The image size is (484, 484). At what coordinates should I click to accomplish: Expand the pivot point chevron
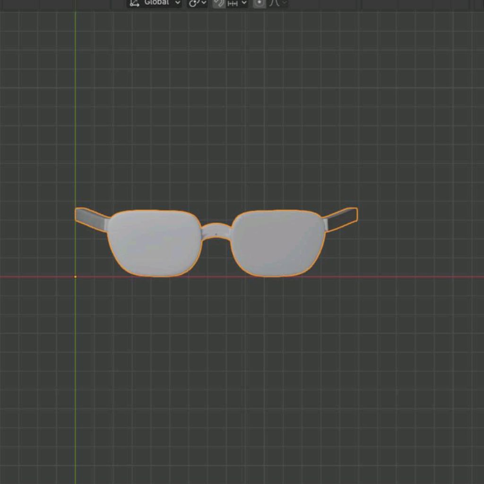click(x=204, y=3)
